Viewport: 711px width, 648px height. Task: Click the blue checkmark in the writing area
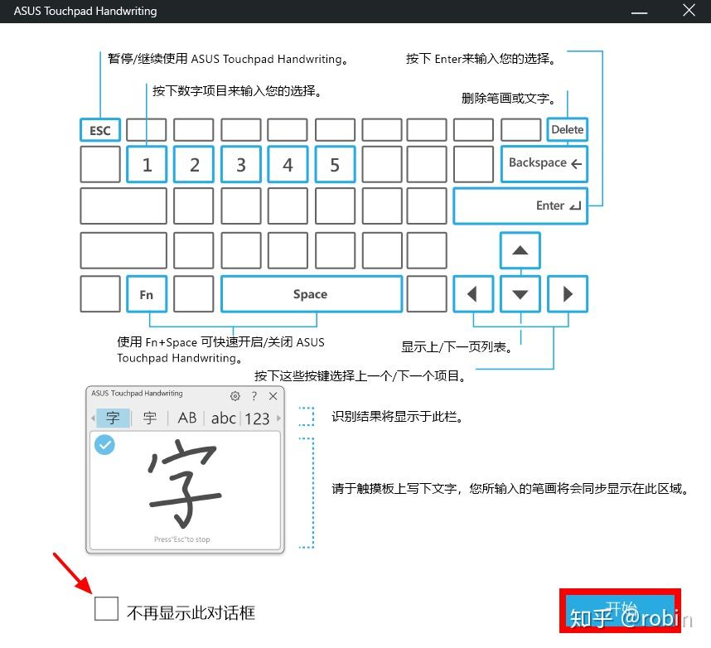(x=104, y=445)
